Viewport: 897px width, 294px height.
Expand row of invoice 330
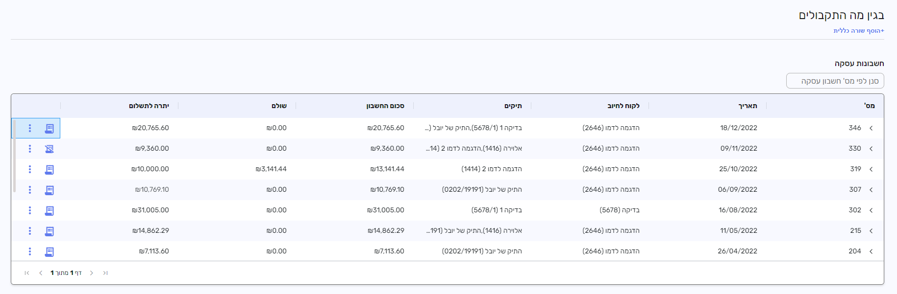(871, 149)
